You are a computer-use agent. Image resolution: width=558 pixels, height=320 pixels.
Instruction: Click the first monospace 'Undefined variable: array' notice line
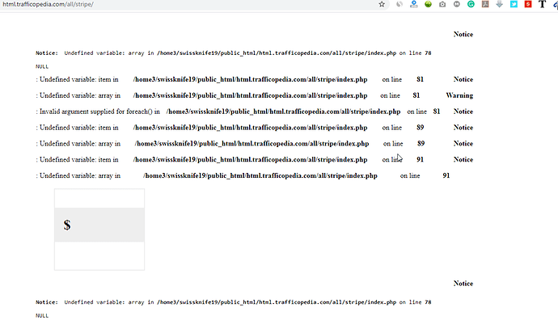[x=234, y=53]
